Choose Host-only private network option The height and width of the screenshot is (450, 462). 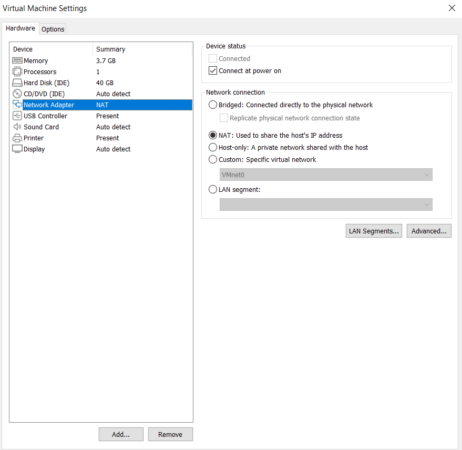pos(213,148)
